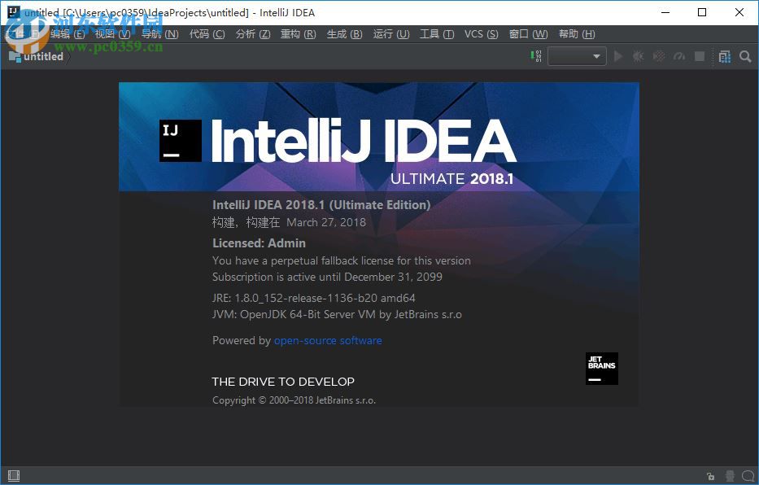Image resolution: width=759 pixels, height=485 pixels.
Task: Open the run configurations dropdown
Action: [x=576, y=56]
